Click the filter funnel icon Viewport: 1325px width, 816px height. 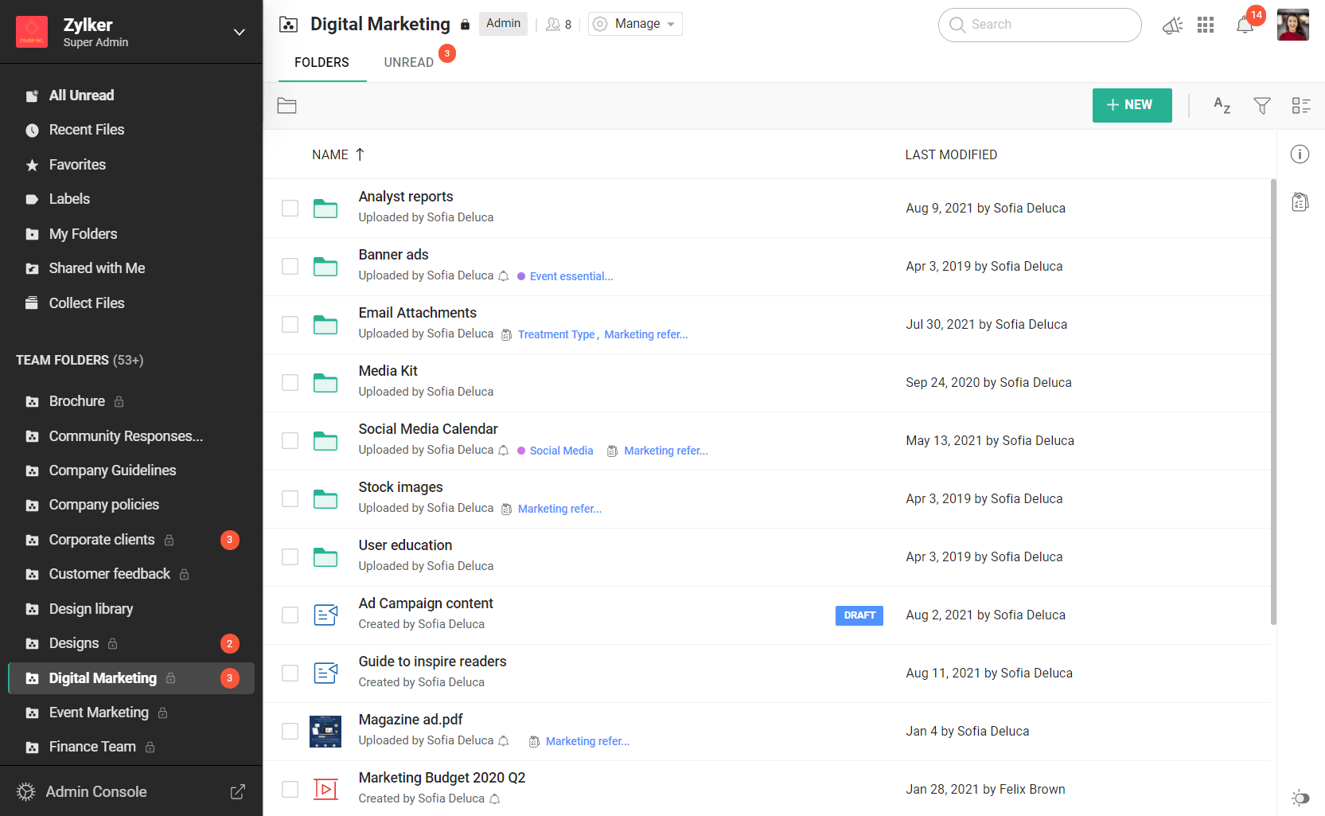pyautogui.click(x=1262, y=106)
